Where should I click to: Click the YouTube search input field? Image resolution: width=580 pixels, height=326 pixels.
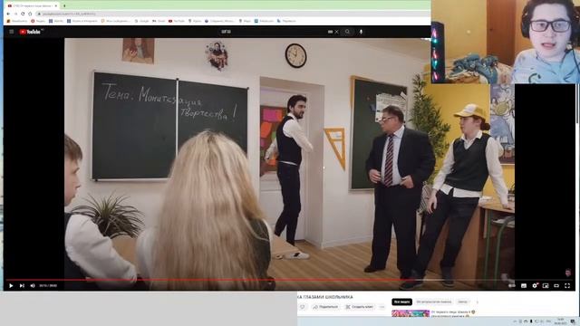click(x=274, y=32)
